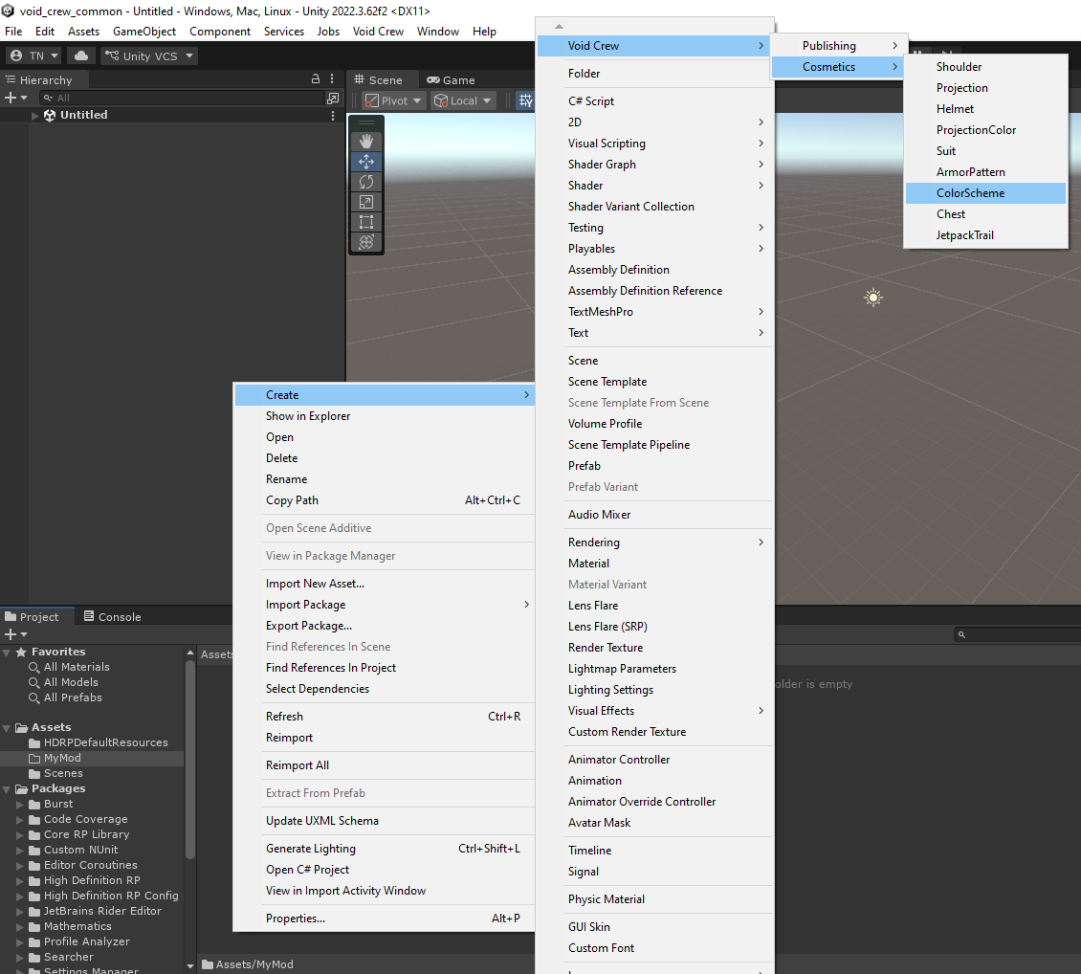Open the Local orientation dropdown
The image size is (1081, 974).
(463, 100)
